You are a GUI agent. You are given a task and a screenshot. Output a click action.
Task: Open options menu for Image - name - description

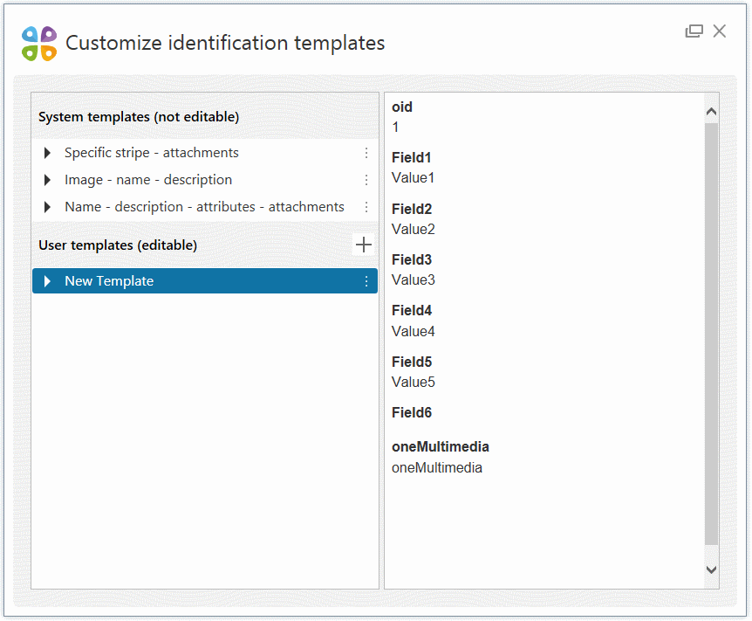point(366,180)
